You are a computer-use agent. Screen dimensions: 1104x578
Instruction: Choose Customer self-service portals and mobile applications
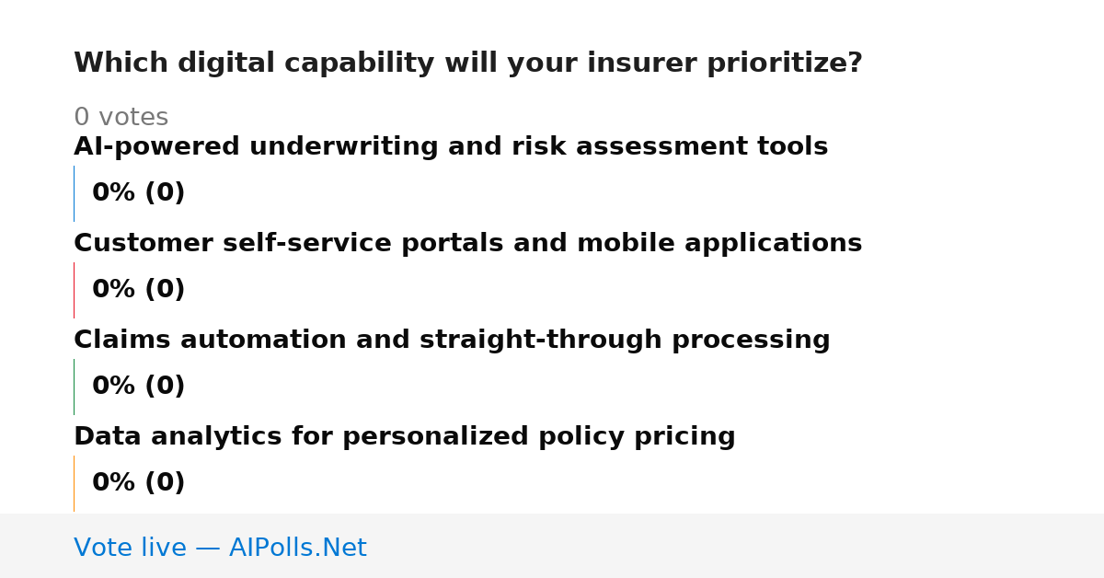click(x=467, y=244)
